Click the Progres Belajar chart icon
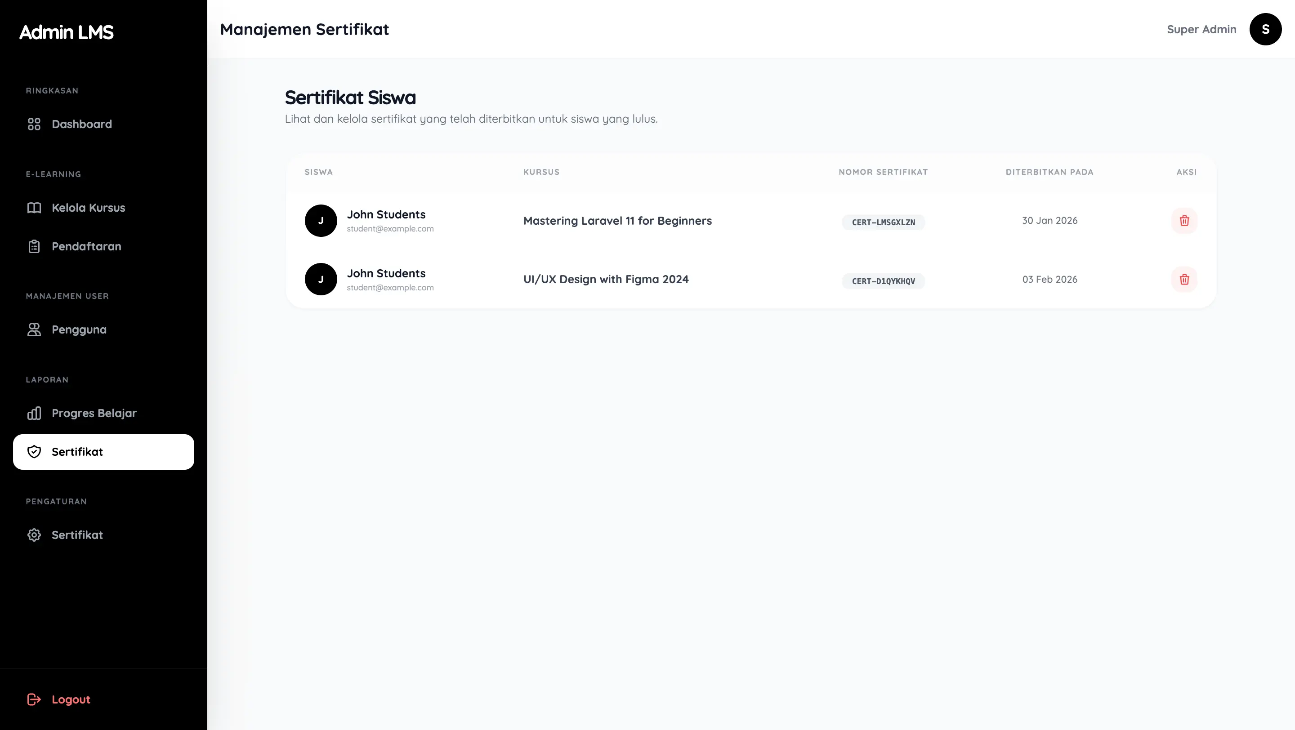The width and height of the screenshot is (1295, 730). coord(34,413)
